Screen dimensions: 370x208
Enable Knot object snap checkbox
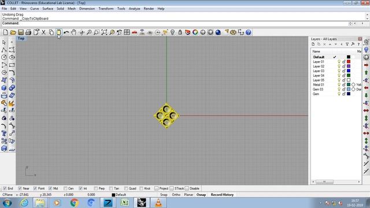tap(141, 188)
